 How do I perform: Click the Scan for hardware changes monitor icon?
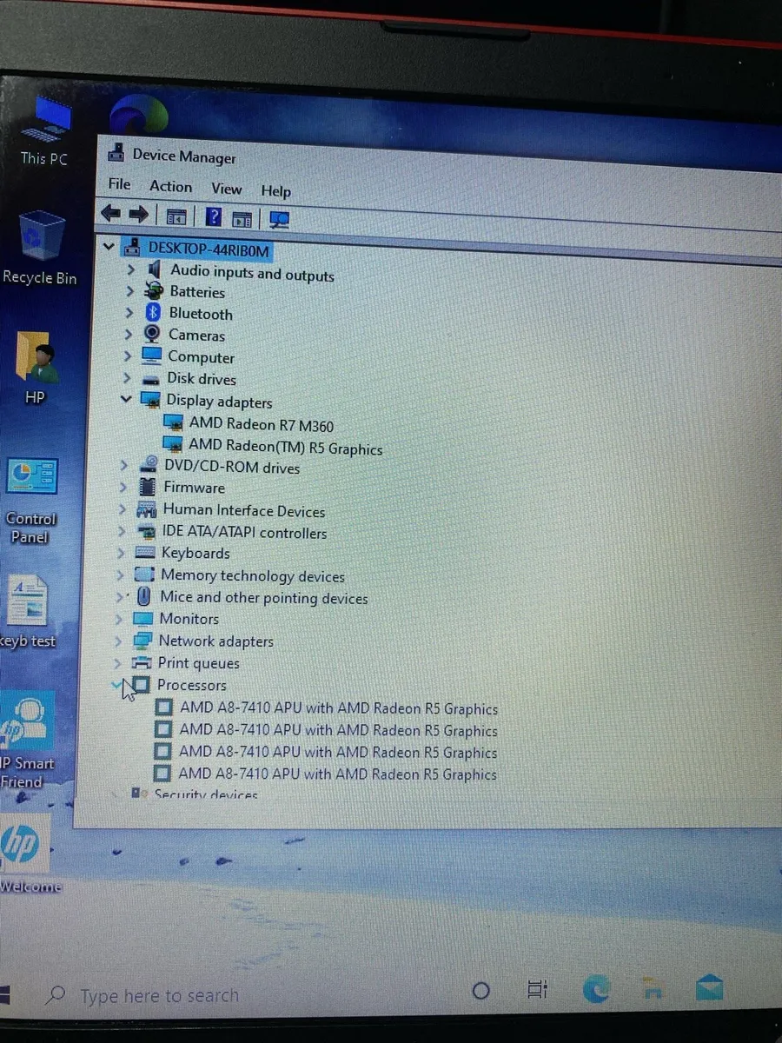(279, 220)
